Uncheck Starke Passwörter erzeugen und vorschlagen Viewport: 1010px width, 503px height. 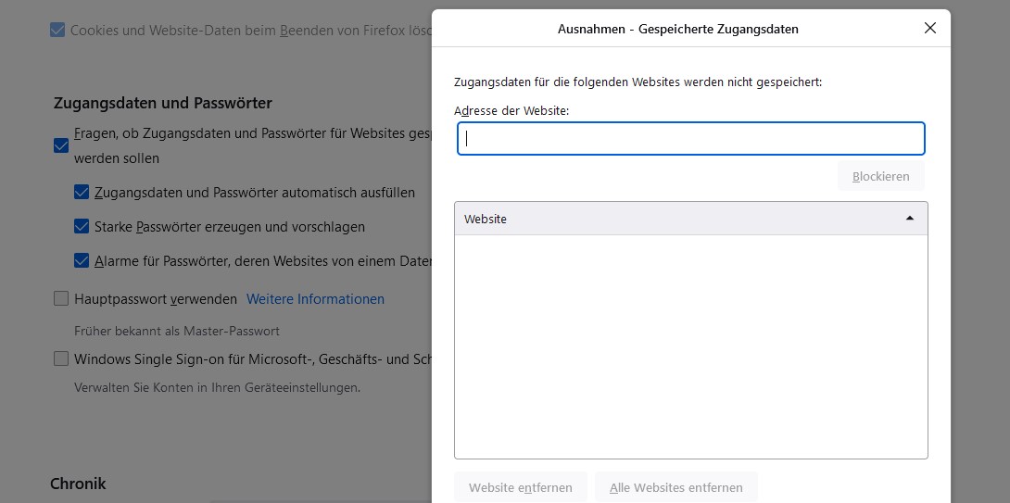(82, 227)
